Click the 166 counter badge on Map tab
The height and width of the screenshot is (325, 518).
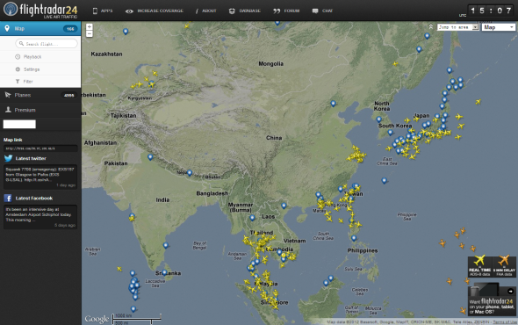tap(70, 29)
